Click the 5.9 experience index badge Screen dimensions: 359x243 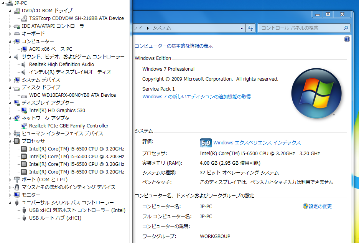[206, 142]
